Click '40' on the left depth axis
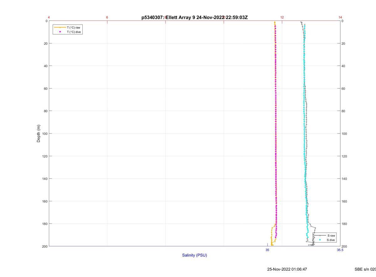 pos(46,66)
